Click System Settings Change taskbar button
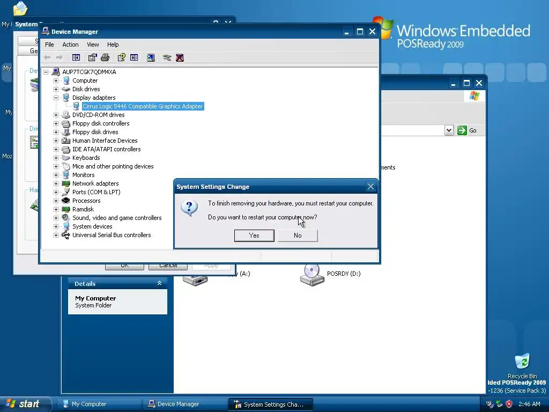 click(270, 404)
